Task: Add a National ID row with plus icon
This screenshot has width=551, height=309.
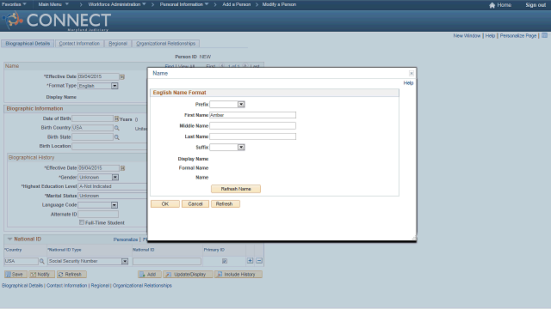Action: click(250, 261)
